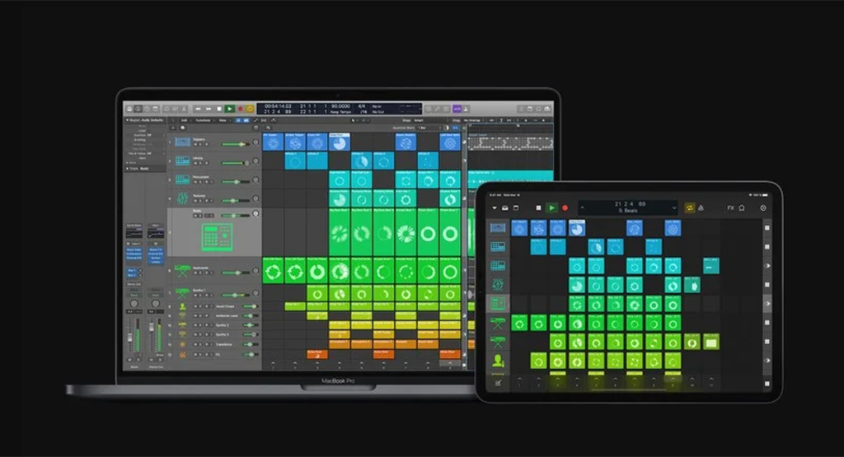Click the Toppers track pan knob
The height and width of the screenshot is (457, 844).
[256, 142]
